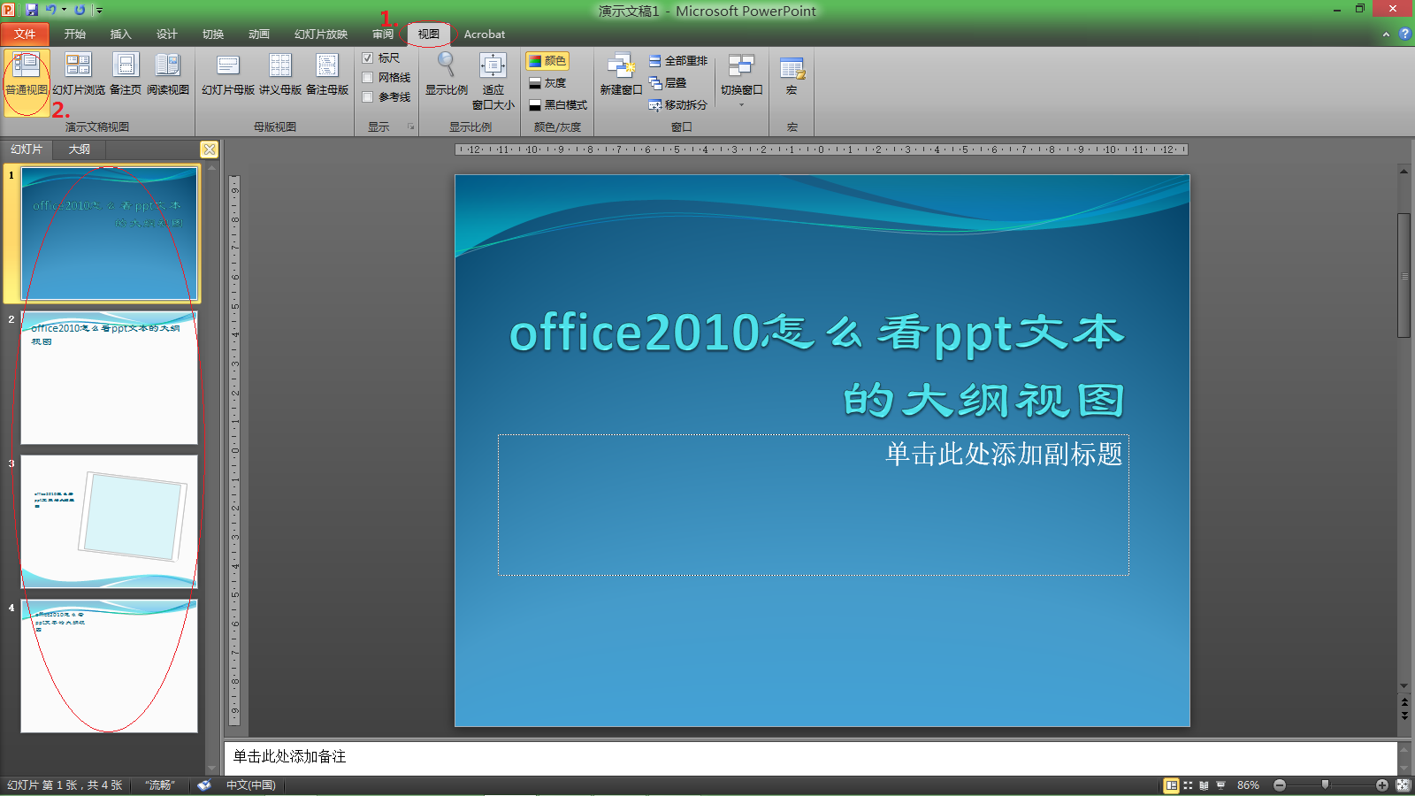Screen dimensions: 1415x796
Task: Click the 中文(中国) language indicator
Action: coord(251,785)
